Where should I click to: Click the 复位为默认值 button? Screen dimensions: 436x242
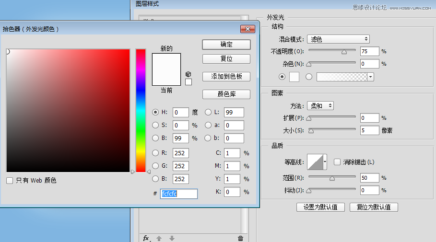374,207
